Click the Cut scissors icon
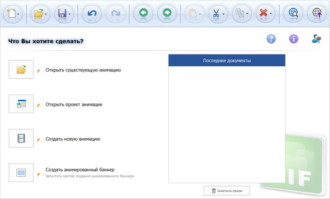This screenshot has width=330, height=199. click(216, 13)
